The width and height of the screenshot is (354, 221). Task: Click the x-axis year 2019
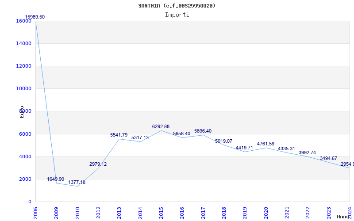point(245,213)
